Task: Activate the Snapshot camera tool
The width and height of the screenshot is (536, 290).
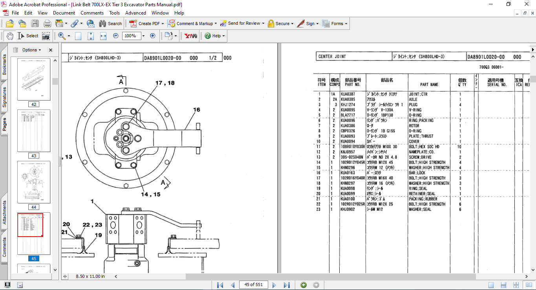Action: 46,36
